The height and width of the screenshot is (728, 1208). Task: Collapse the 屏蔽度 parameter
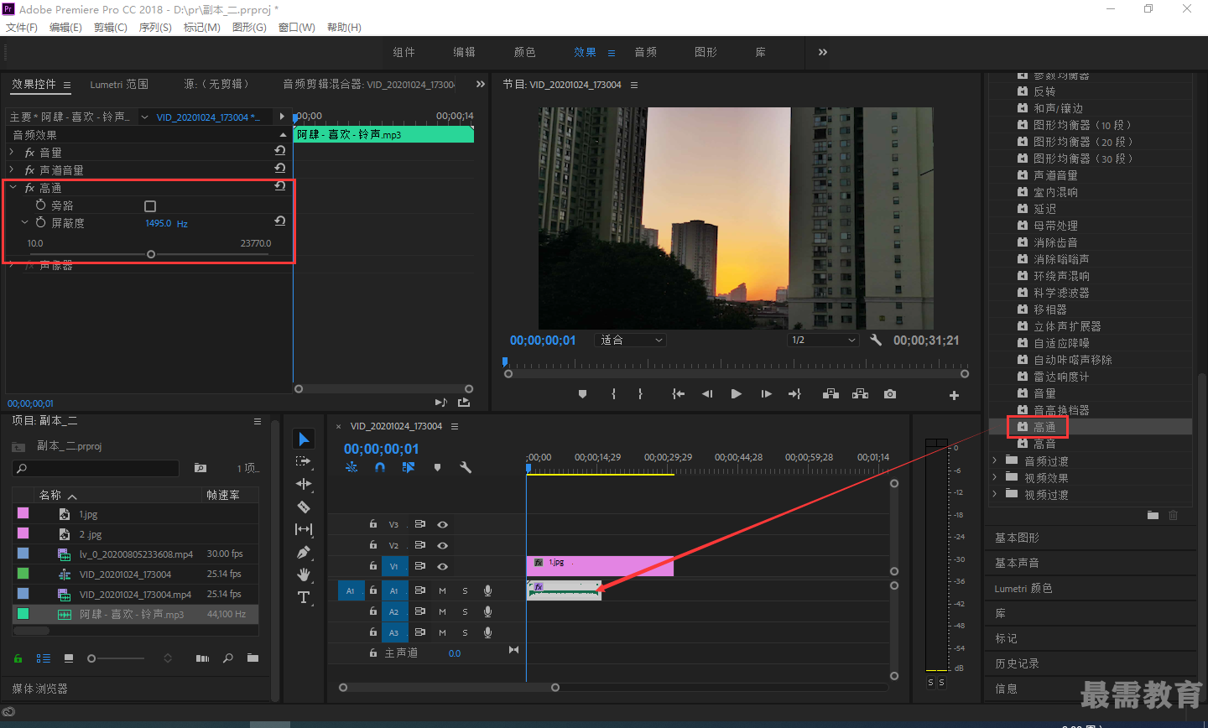24,222
